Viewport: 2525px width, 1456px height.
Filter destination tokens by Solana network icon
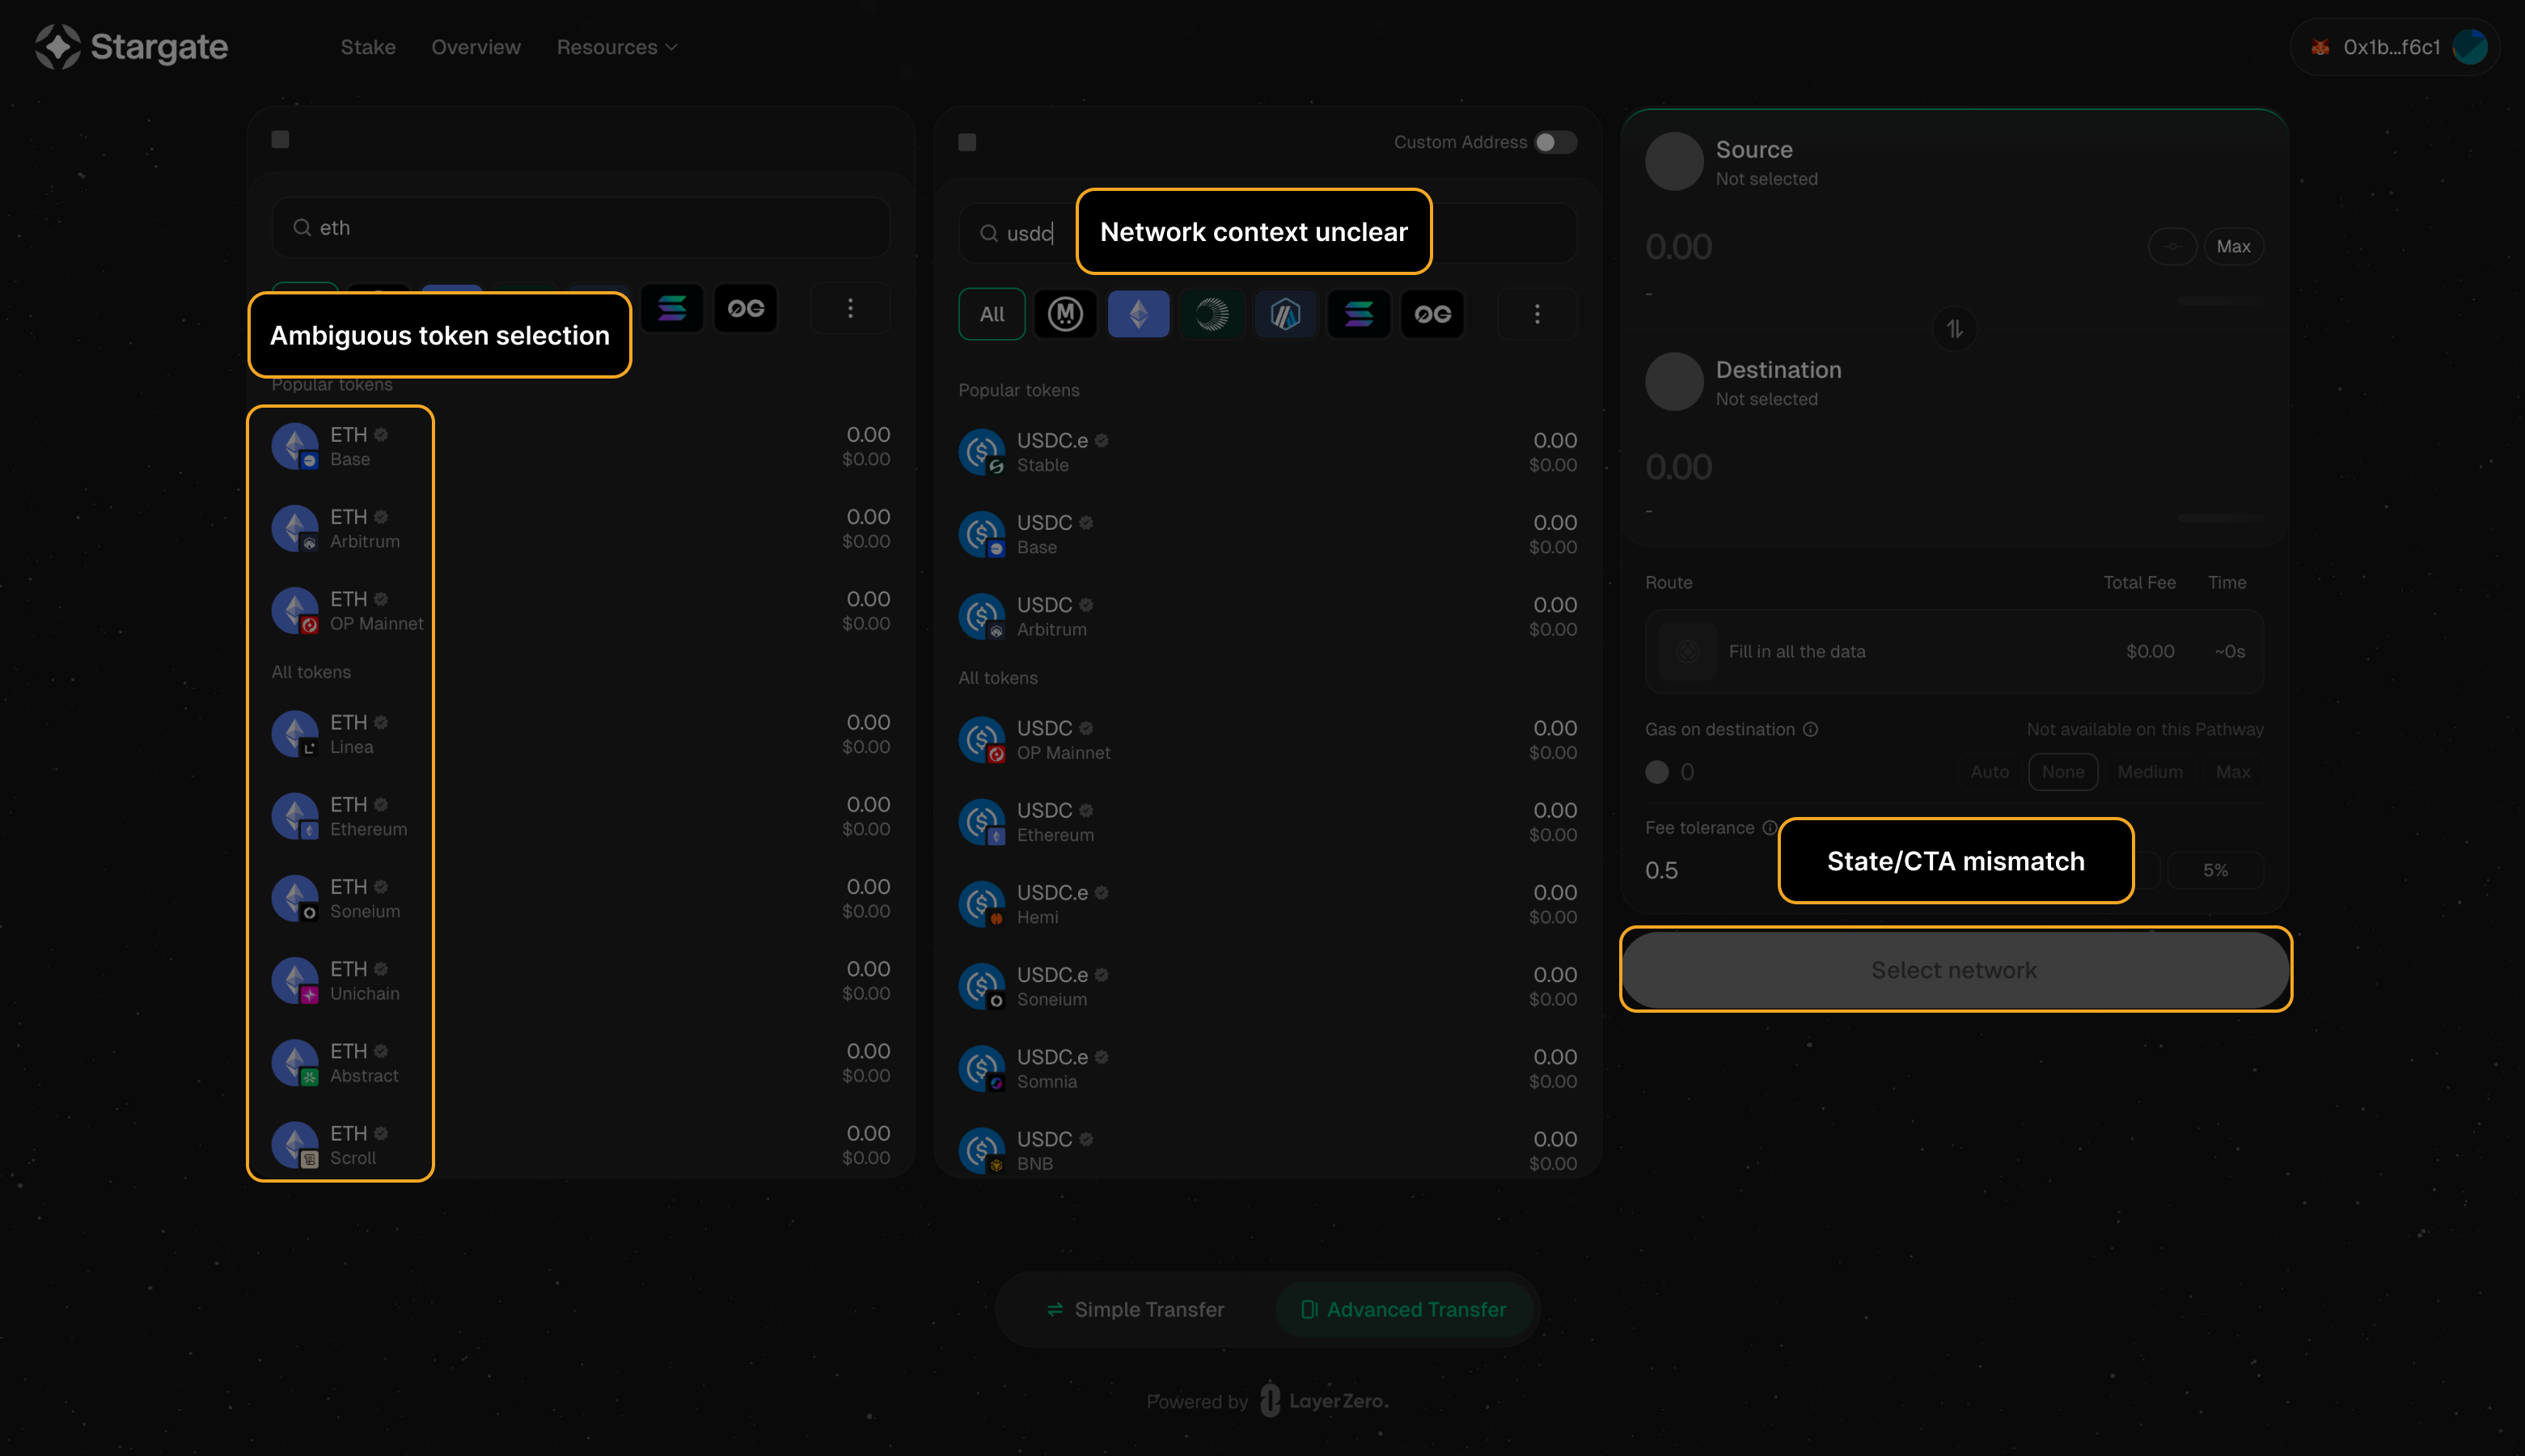coord(1357,314)
